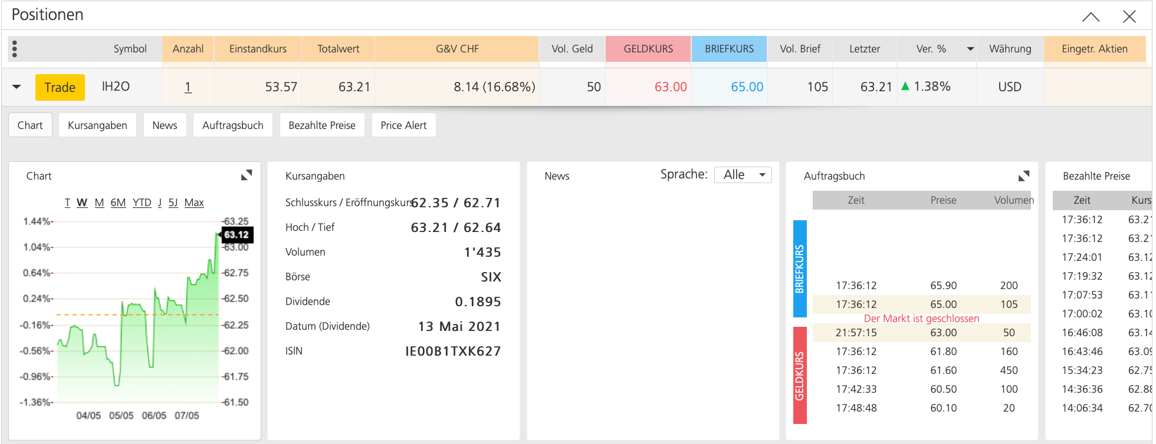Click the Anzahl quantity link 1
This screenshot has height=444, width=1156.
tap(188, 87)
